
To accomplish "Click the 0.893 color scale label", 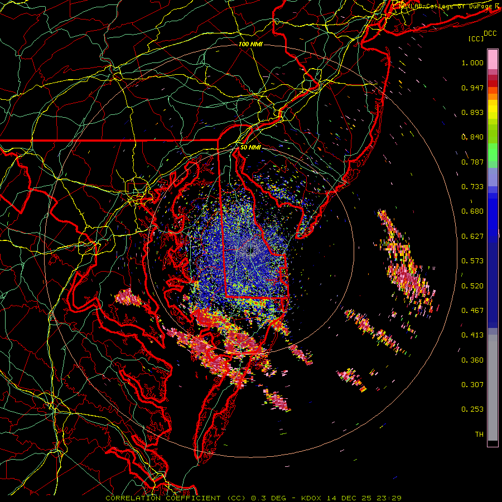I will (x=472, y=112).
